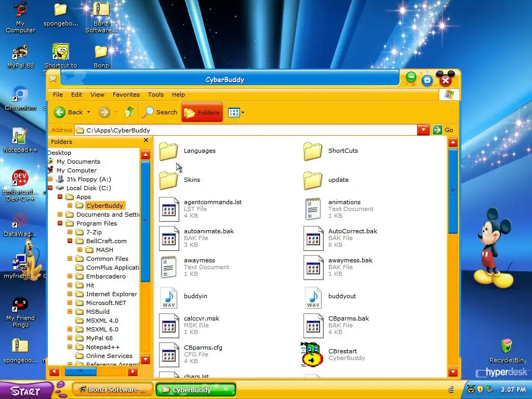This screenshot has width=532, height=399.
Task: Open the Views dropdown button
Action: 236,112
